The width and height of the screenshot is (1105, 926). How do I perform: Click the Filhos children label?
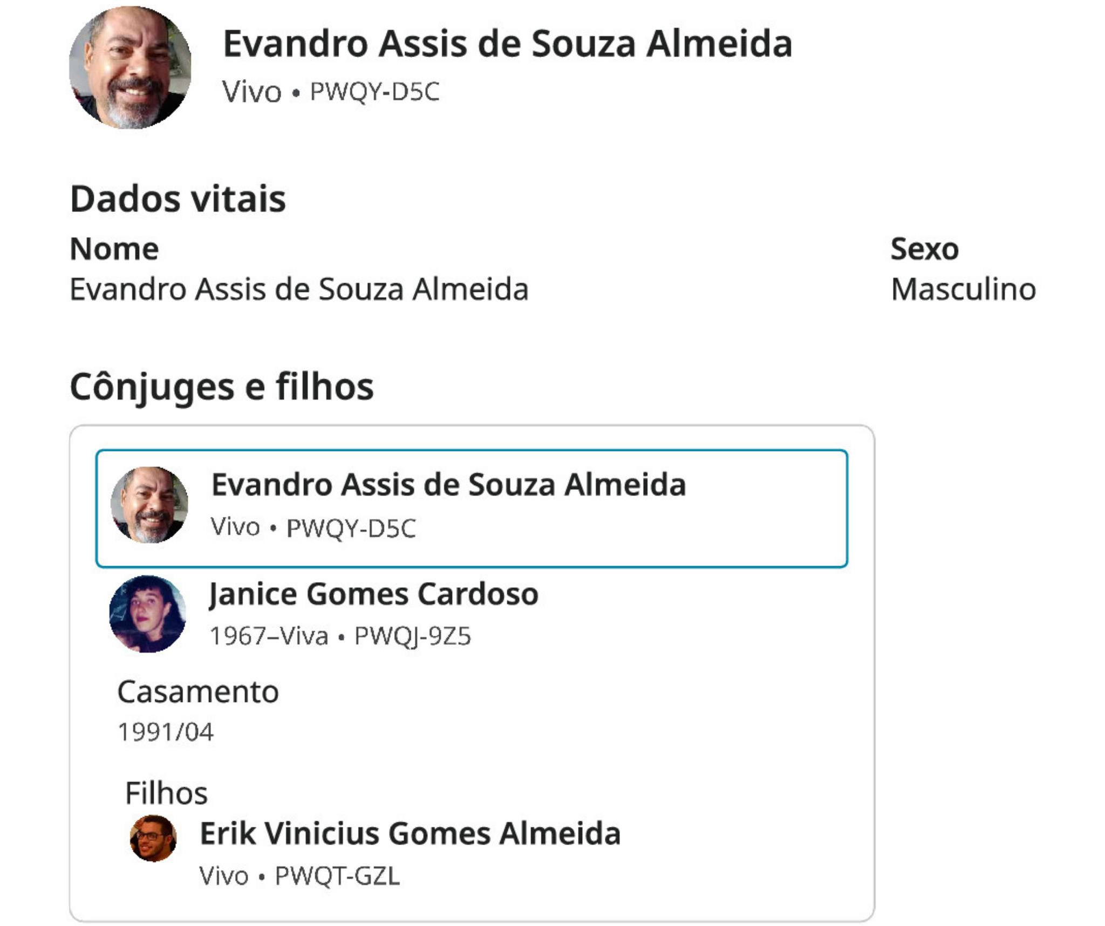click(x=166, y=793)
